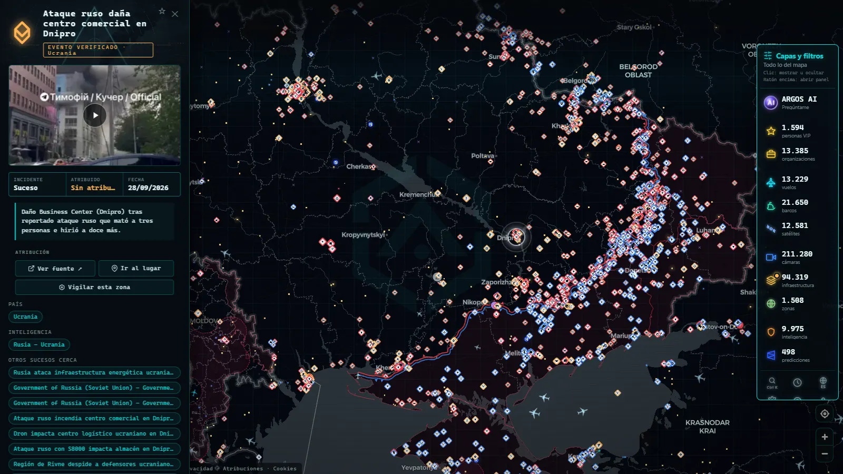Toggle the infraestructura layer icon
843x474 pixels.
point(771,280)
